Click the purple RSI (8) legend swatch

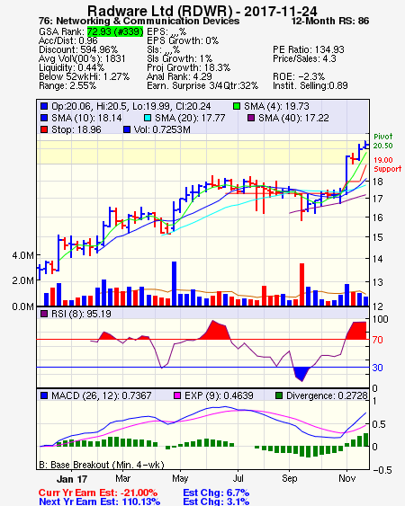[x=44, y=314]
